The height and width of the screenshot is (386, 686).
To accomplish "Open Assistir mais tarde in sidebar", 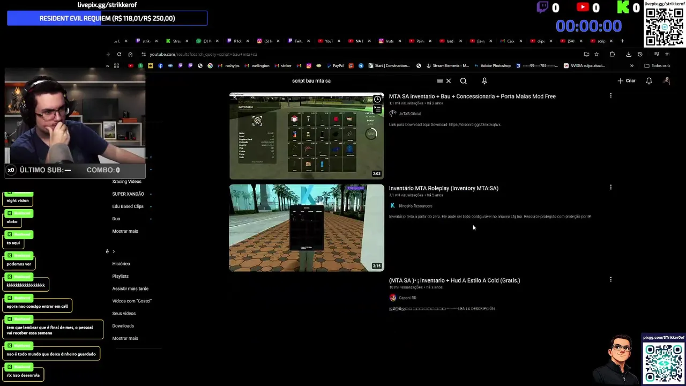I will click(130, 288).
